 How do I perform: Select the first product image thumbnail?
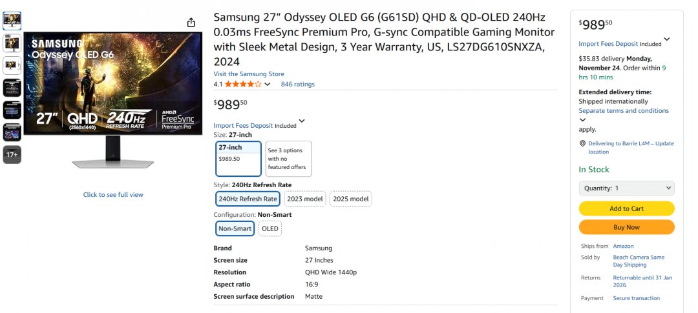tap(12, 21)
